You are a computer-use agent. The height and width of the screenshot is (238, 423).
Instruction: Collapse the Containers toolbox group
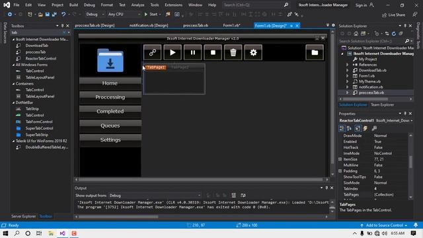click(x=13, y=84)
